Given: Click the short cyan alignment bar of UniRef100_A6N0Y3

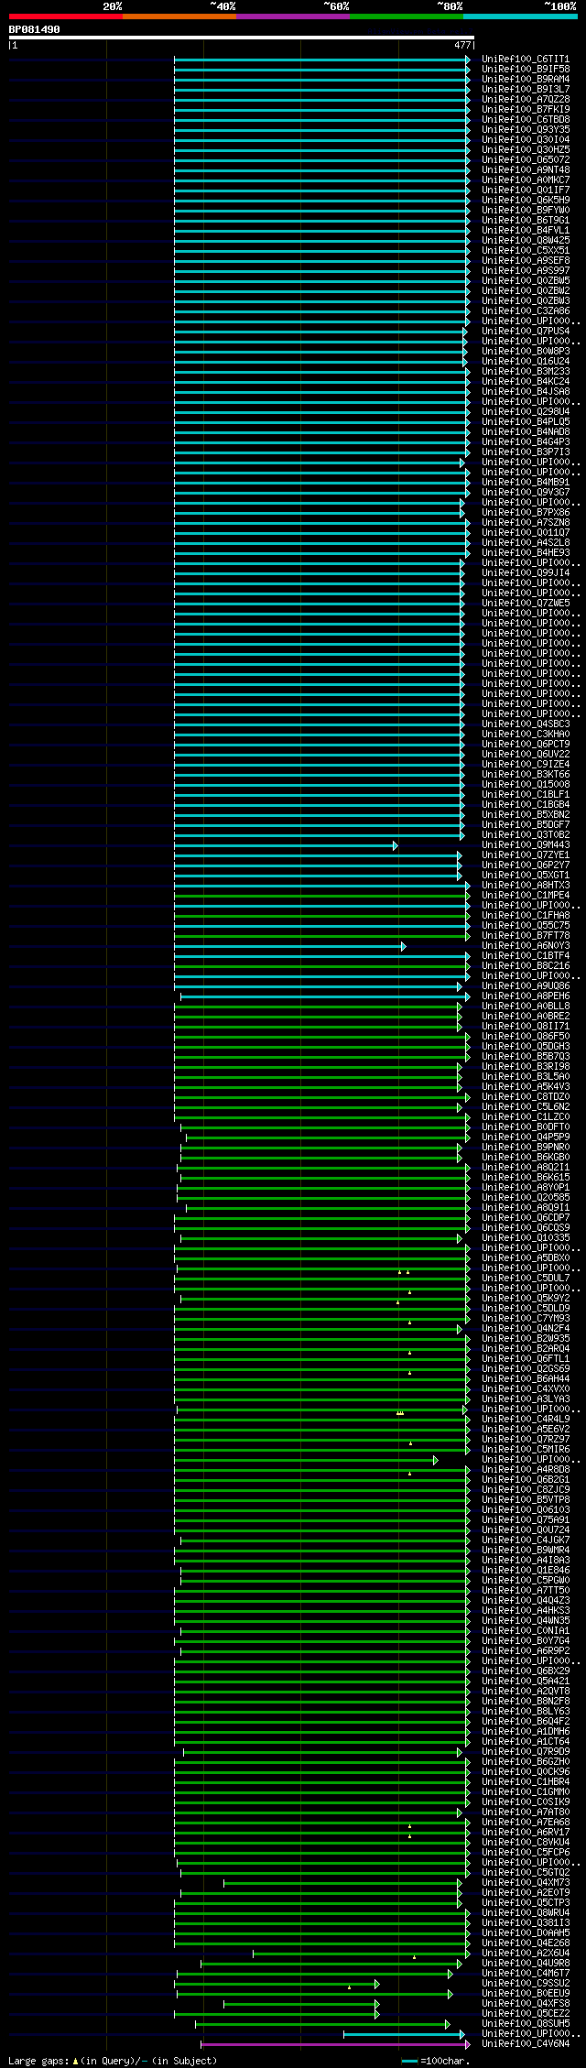Looking at the screenshot, I should tap(289, 946).
